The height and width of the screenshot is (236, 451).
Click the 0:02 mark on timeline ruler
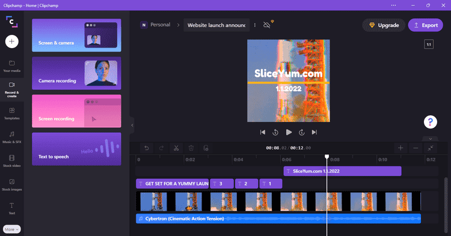point(190,160)
